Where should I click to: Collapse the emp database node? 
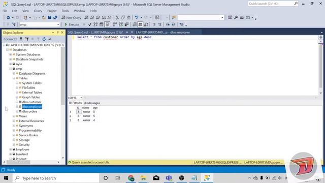[11, 69]
